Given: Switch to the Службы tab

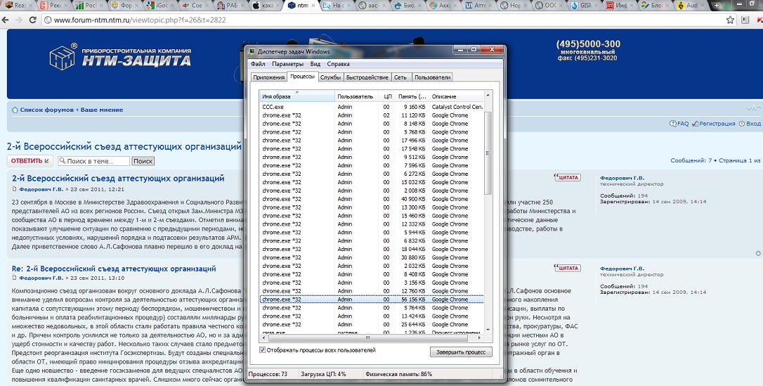Looking at the screenshot, I should tap(331, 77).
